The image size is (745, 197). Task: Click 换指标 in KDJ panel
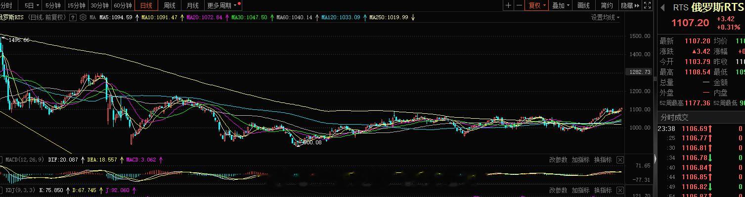[x=603, y=190]
